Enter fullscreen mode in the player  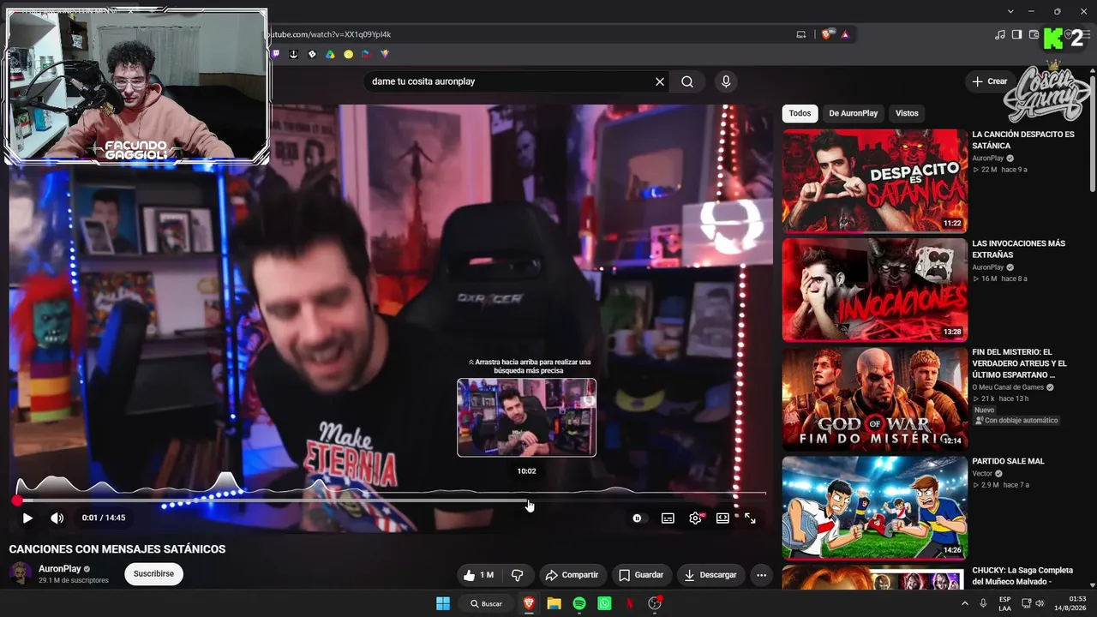(x=750, y=518)
